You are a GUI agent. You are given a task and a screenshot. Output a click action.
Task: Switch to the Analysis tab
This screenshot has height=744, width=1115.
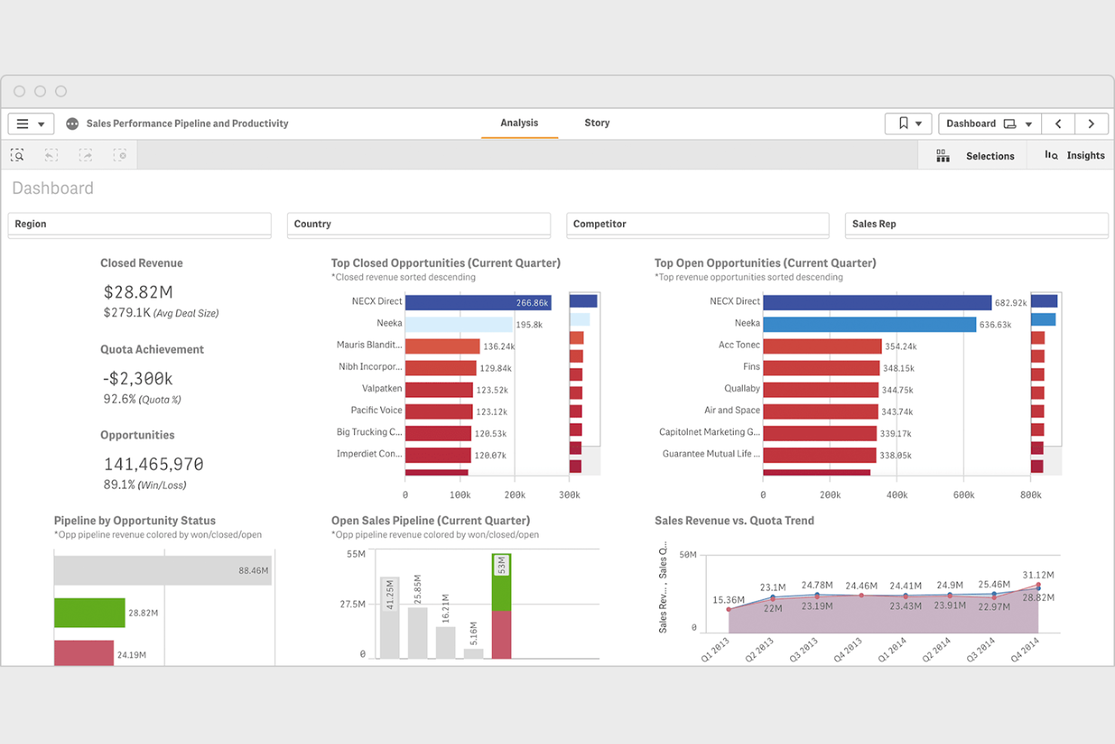click(519, 123)
